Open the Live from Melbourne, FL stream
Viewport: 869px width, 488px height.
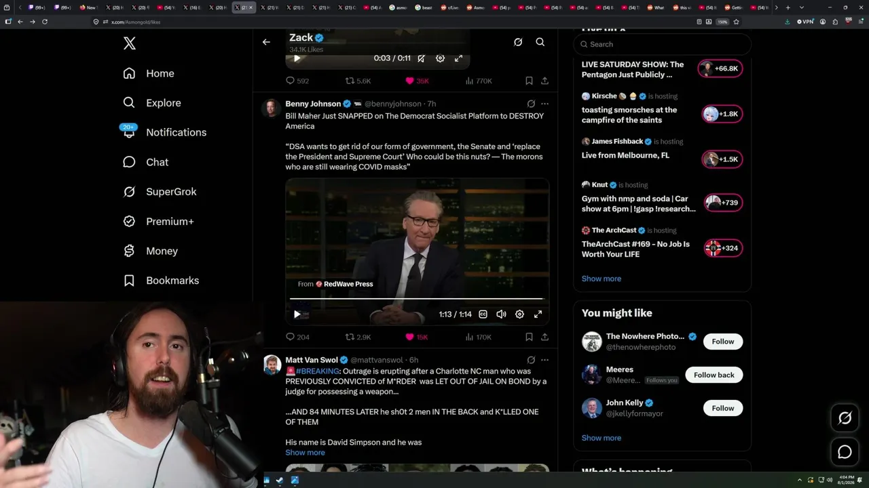625,155
